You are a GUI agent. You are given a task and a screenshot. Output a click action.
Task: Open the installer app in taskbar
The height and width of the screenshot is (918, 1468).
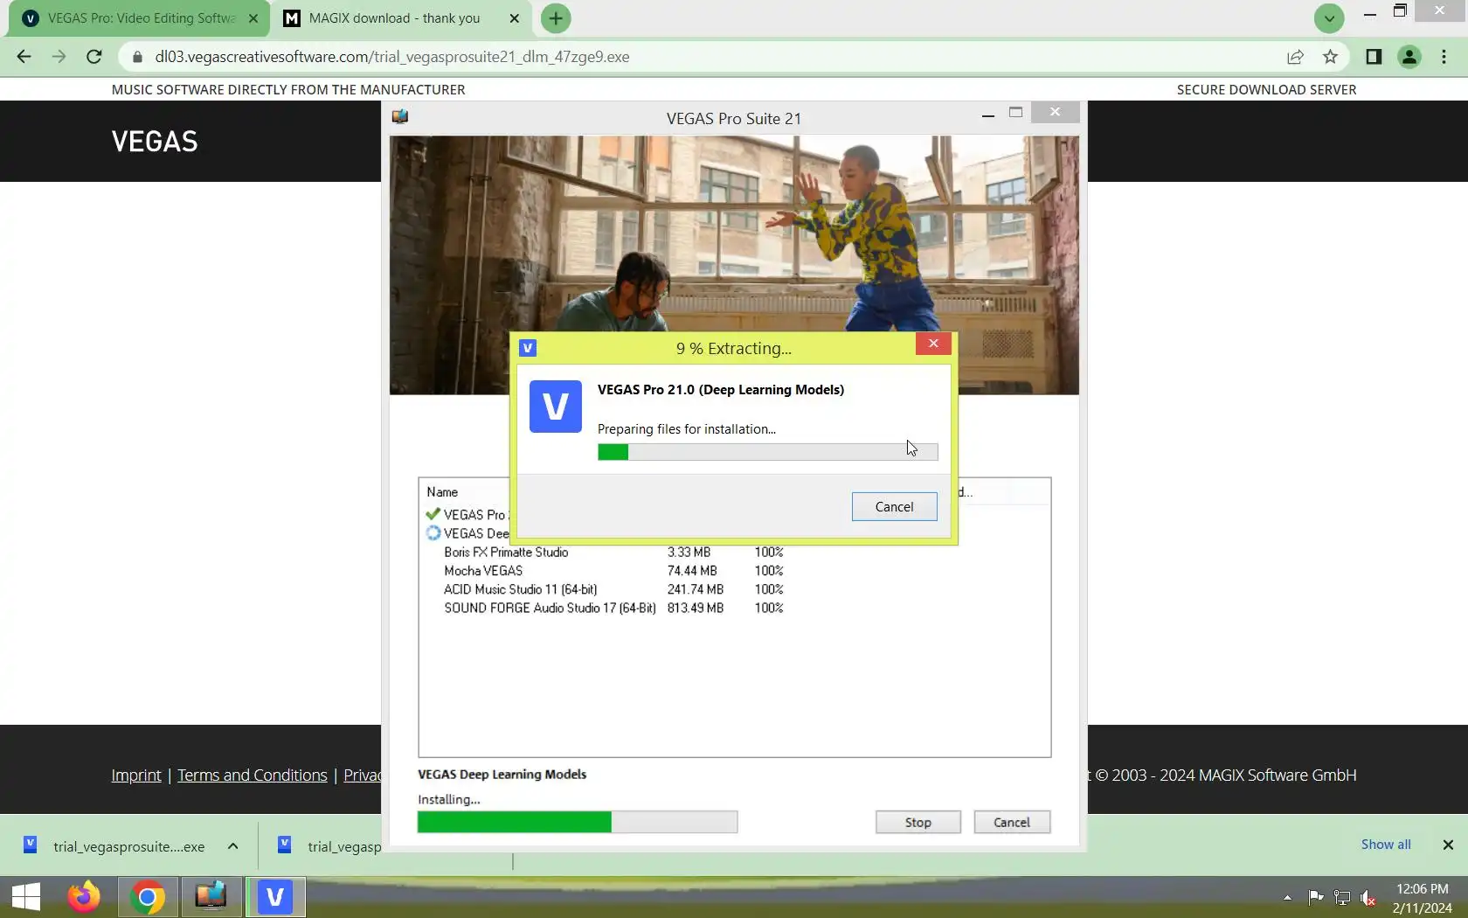[211, 897]
